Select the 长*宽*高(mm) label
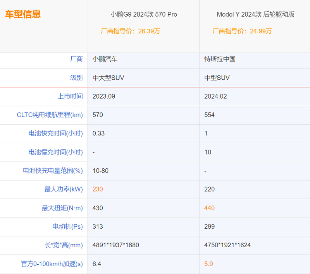Image resolution: width=310 pixels, height=274 pixels. [x=64, y=245]
